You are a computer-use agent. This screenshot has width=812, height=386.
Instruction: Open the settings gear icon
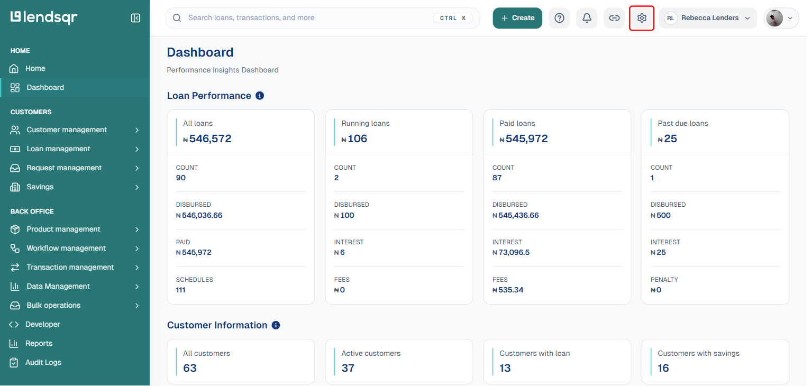[642, 18]
